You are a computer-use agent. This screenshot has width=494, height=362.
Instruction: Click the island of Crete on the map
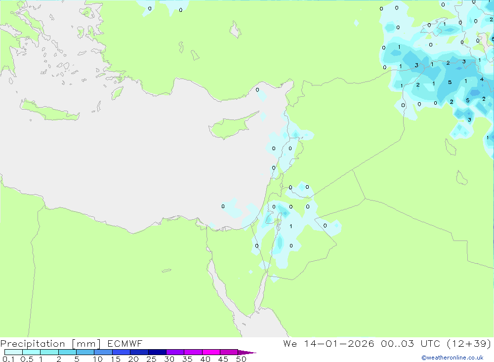click(49, 111)
